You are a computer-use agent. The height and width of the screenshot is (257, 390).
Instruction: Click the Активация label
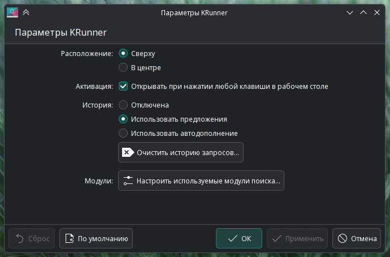pyautogui.click(x=94, y=87)
